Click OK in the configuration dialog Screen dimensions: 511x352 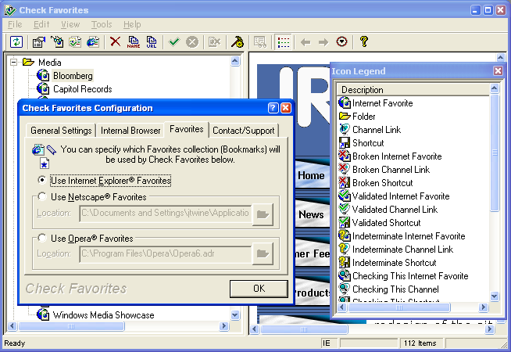[x=259, y=289]
